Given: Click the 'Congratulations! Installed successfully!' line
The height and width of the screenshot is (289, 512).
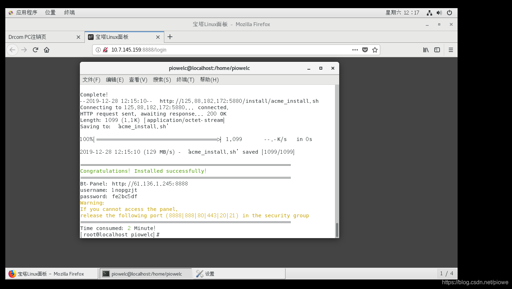Looking at the screenshot, I should 143,171.
